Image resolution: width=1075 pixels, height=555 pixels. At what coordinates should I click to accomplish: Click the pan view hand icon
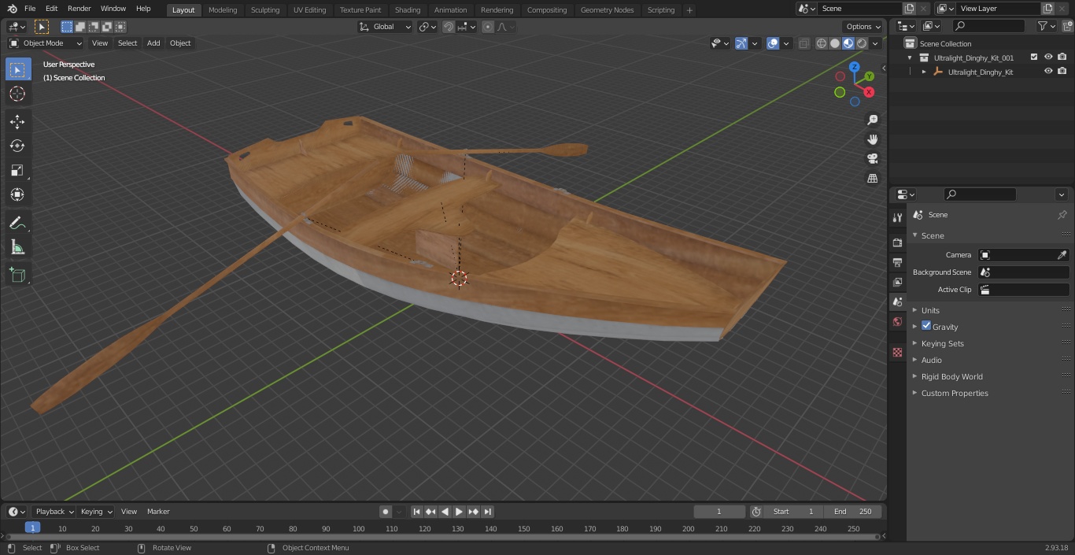(872, 139)
